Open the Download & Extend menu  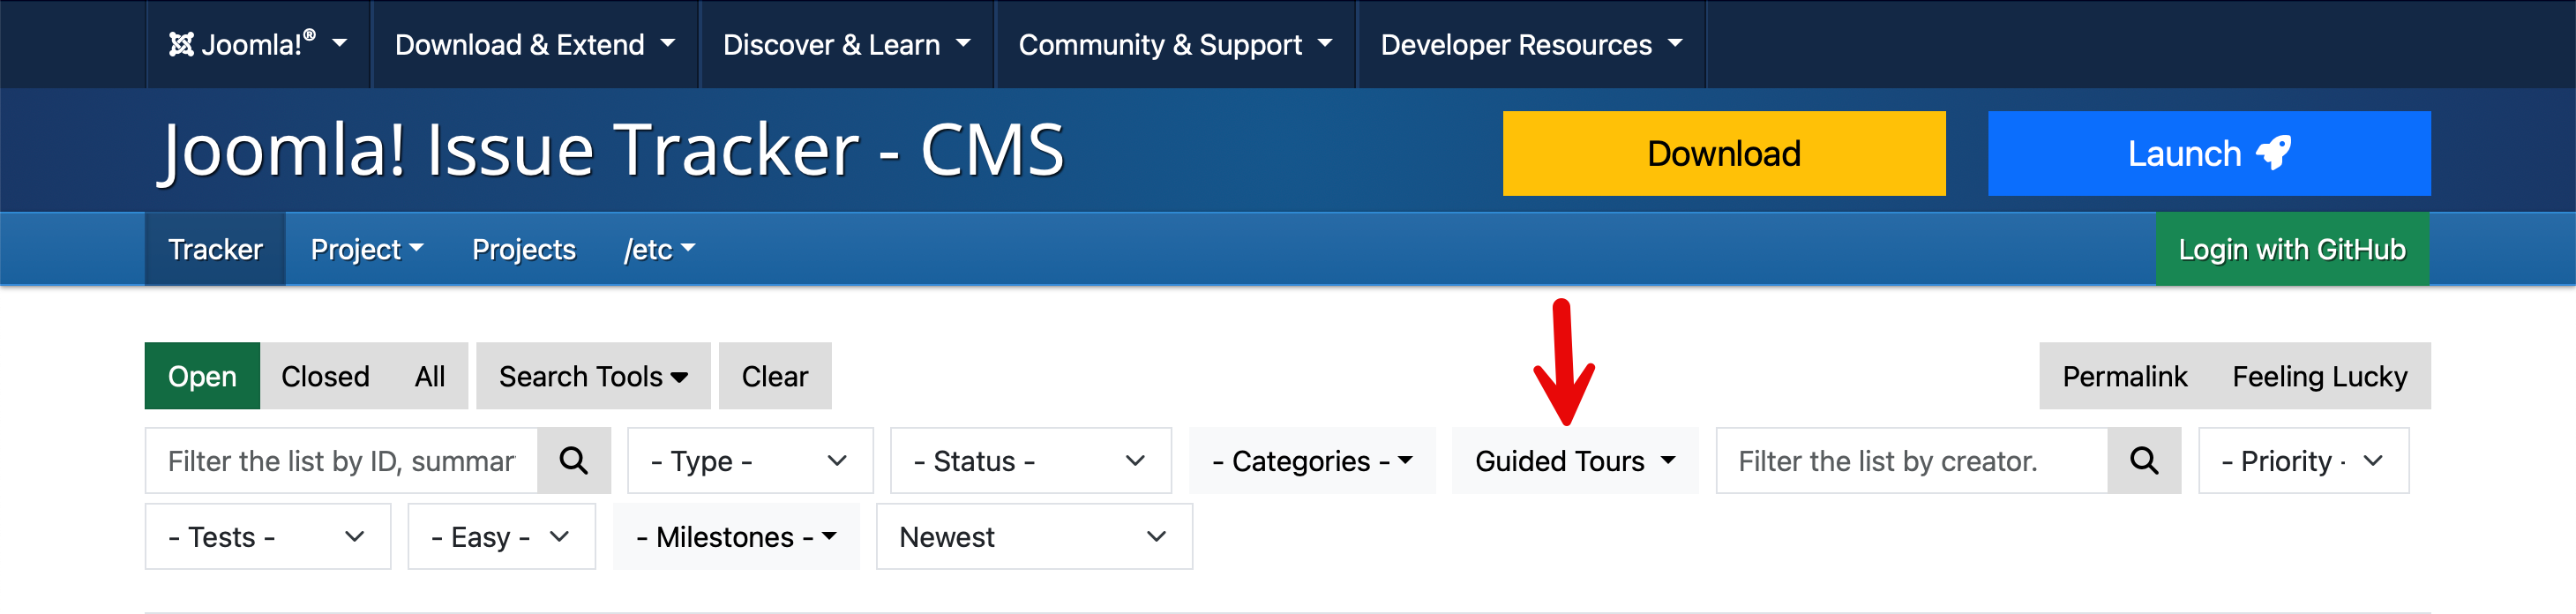pos(534,44)
